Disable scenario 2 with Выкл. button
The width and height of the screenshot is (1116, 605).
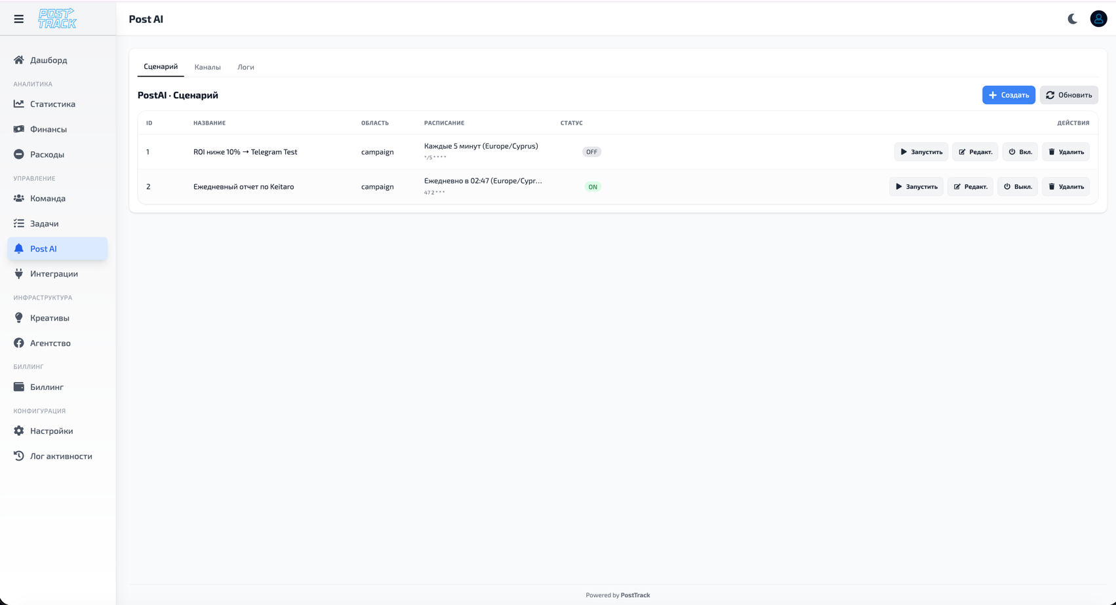[x=1017, y=187]
